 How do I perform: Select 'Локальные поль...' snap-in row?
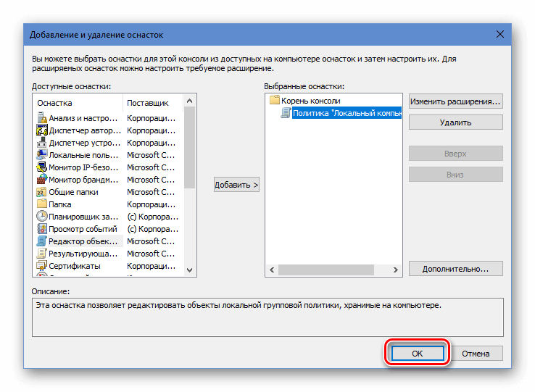(109, 155)
